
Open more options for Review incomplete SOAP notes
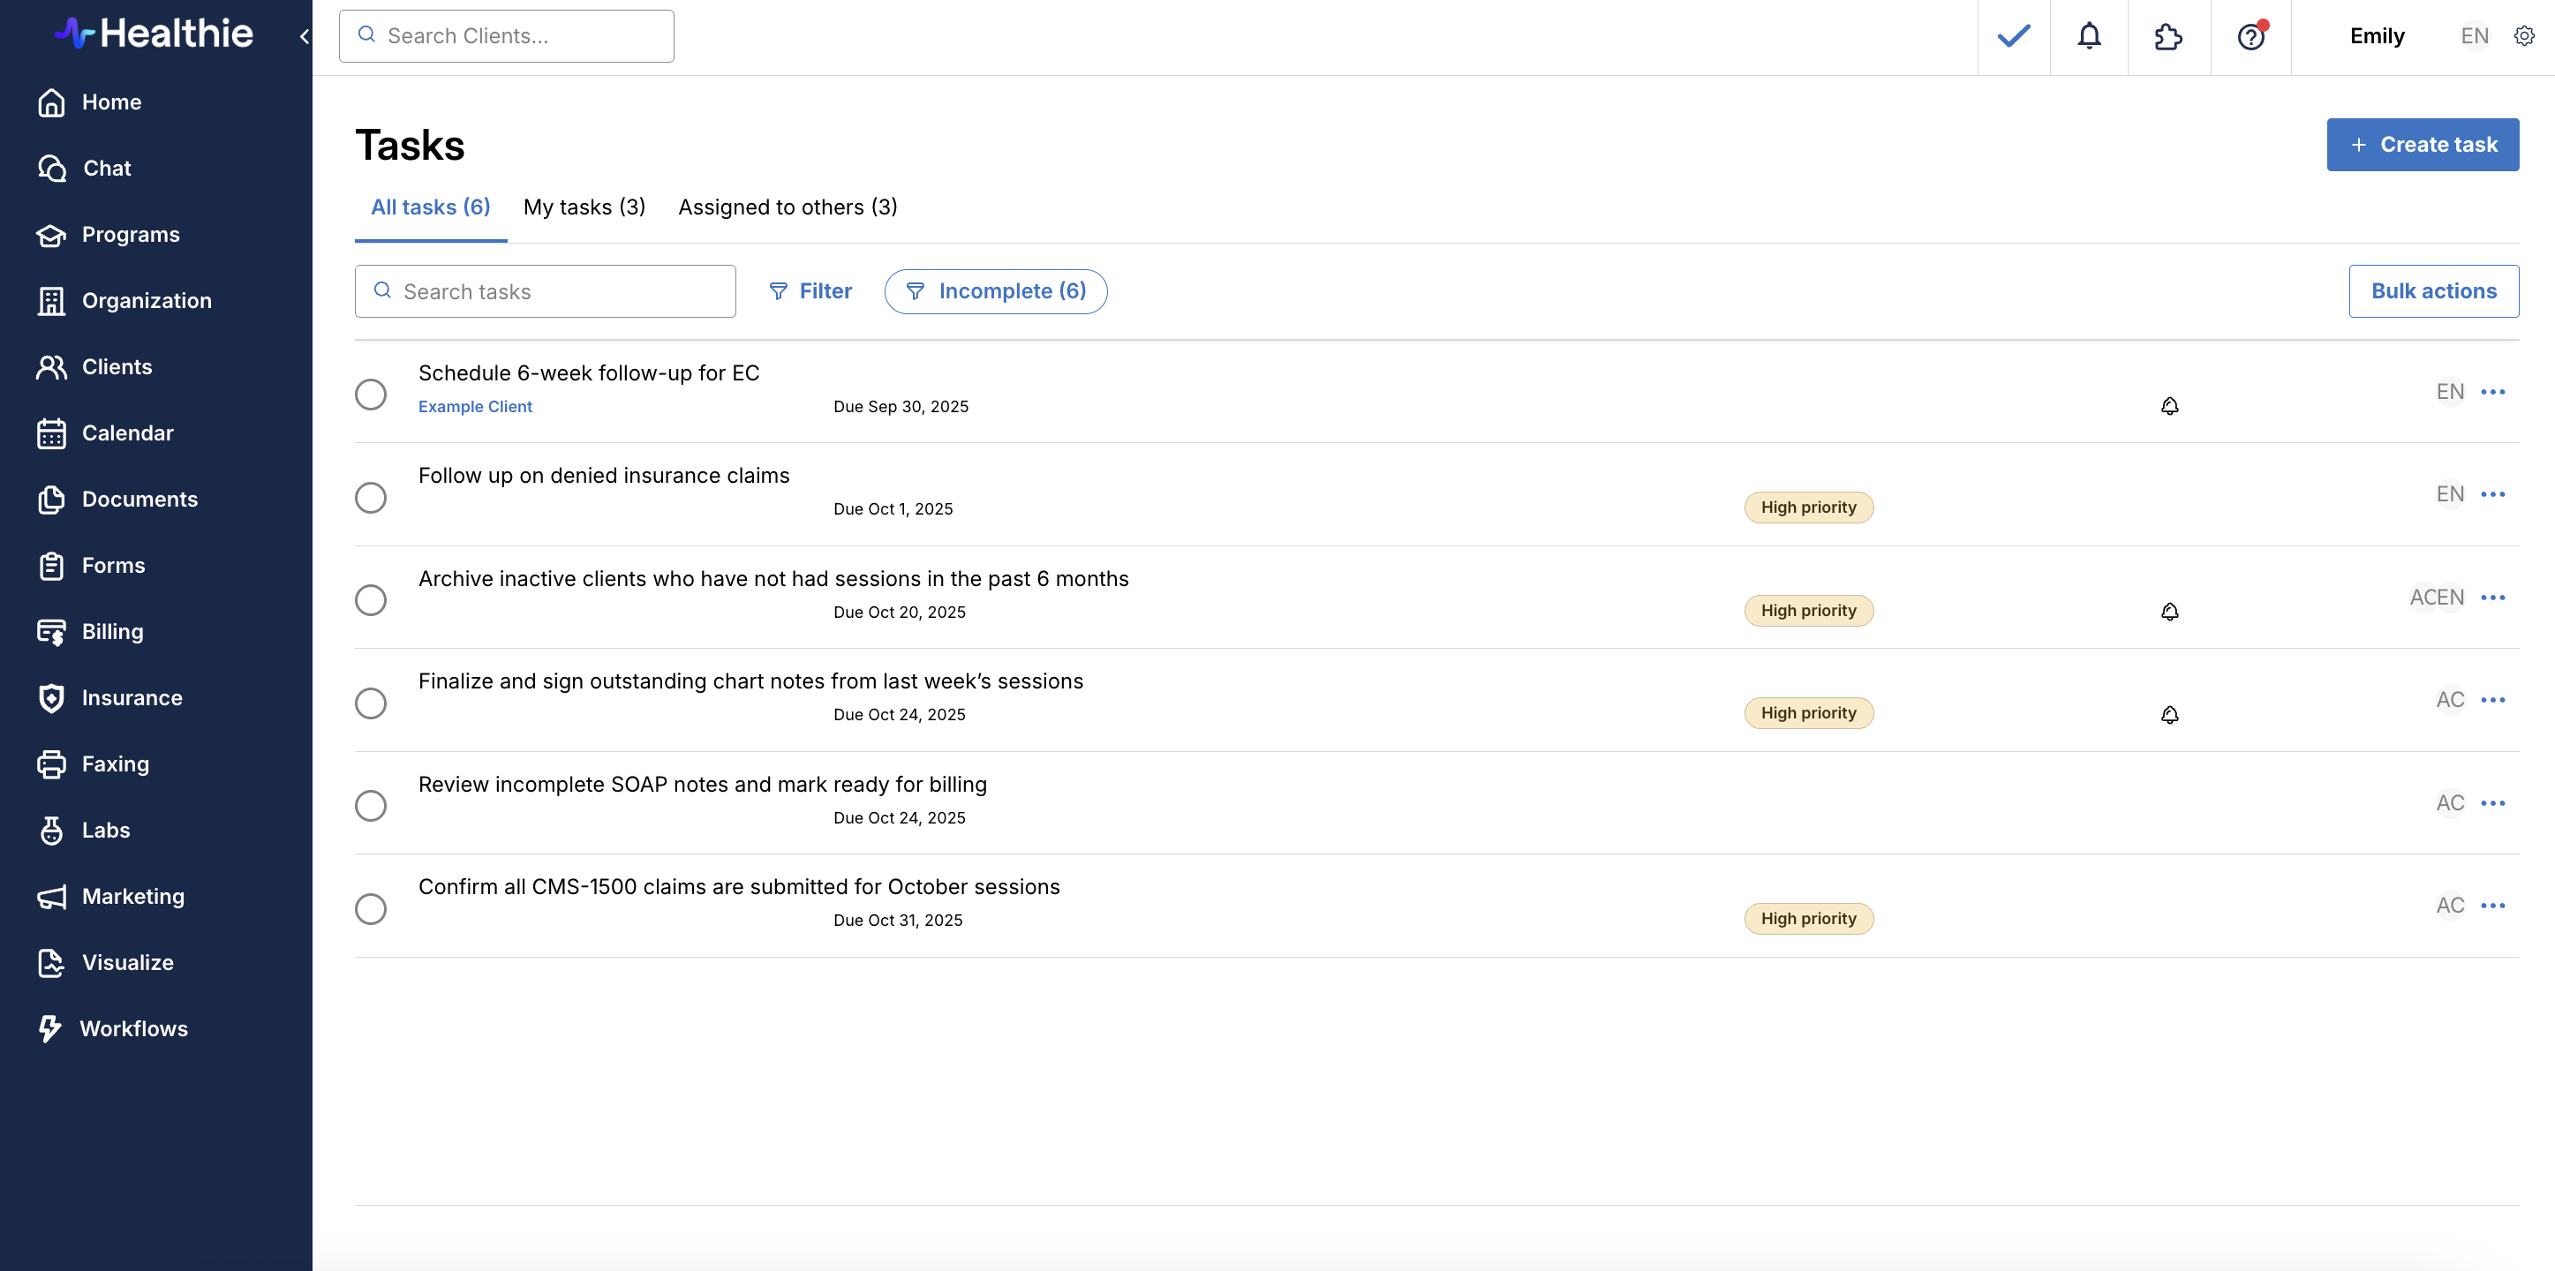tap(2492, 802)
